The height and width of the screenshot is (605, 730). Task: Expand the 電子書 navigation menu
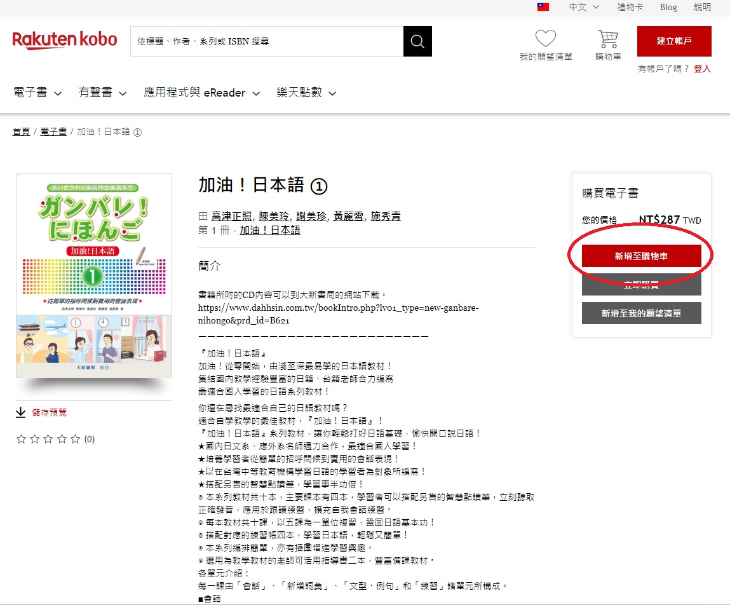click(37, 93)
